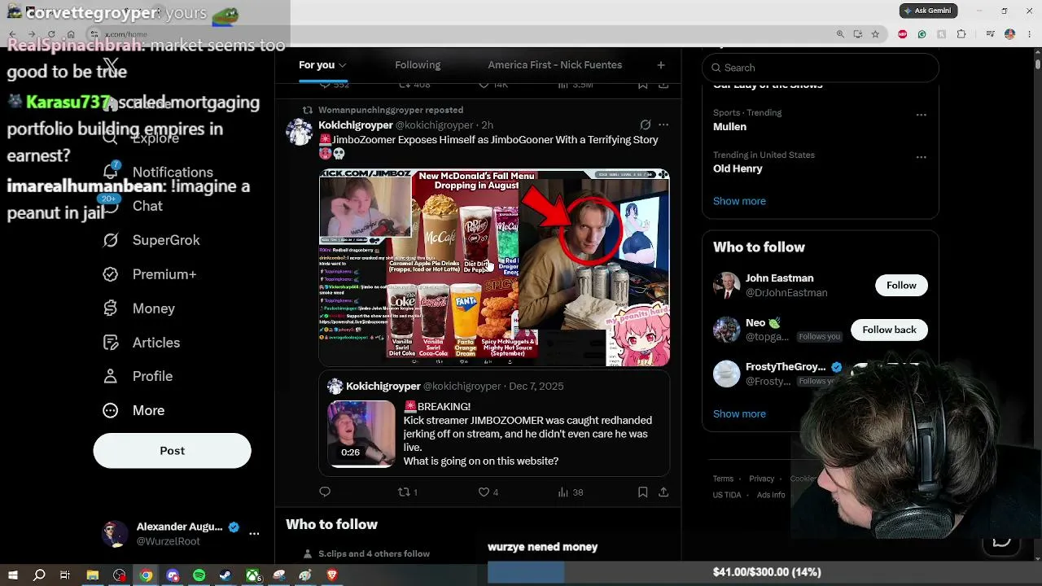The image size is (1042, 586).
Task: Bookmark this page with the star icon
Action: point(875,34)
